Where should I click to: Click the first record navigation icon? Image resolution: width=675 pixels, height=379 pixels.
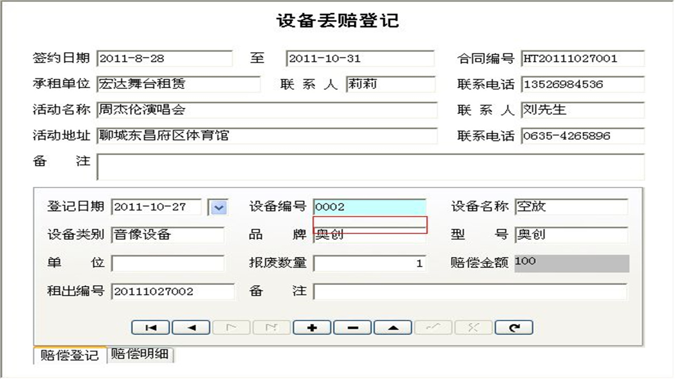click(x=151, y=327)
